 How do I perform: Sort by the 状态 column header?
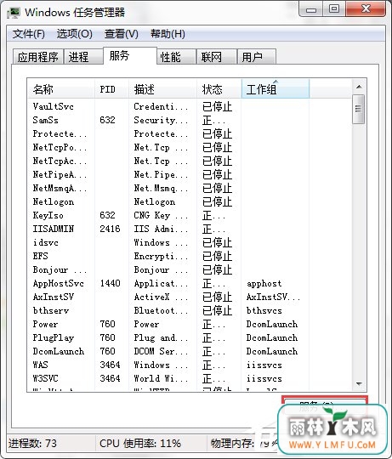219,89
